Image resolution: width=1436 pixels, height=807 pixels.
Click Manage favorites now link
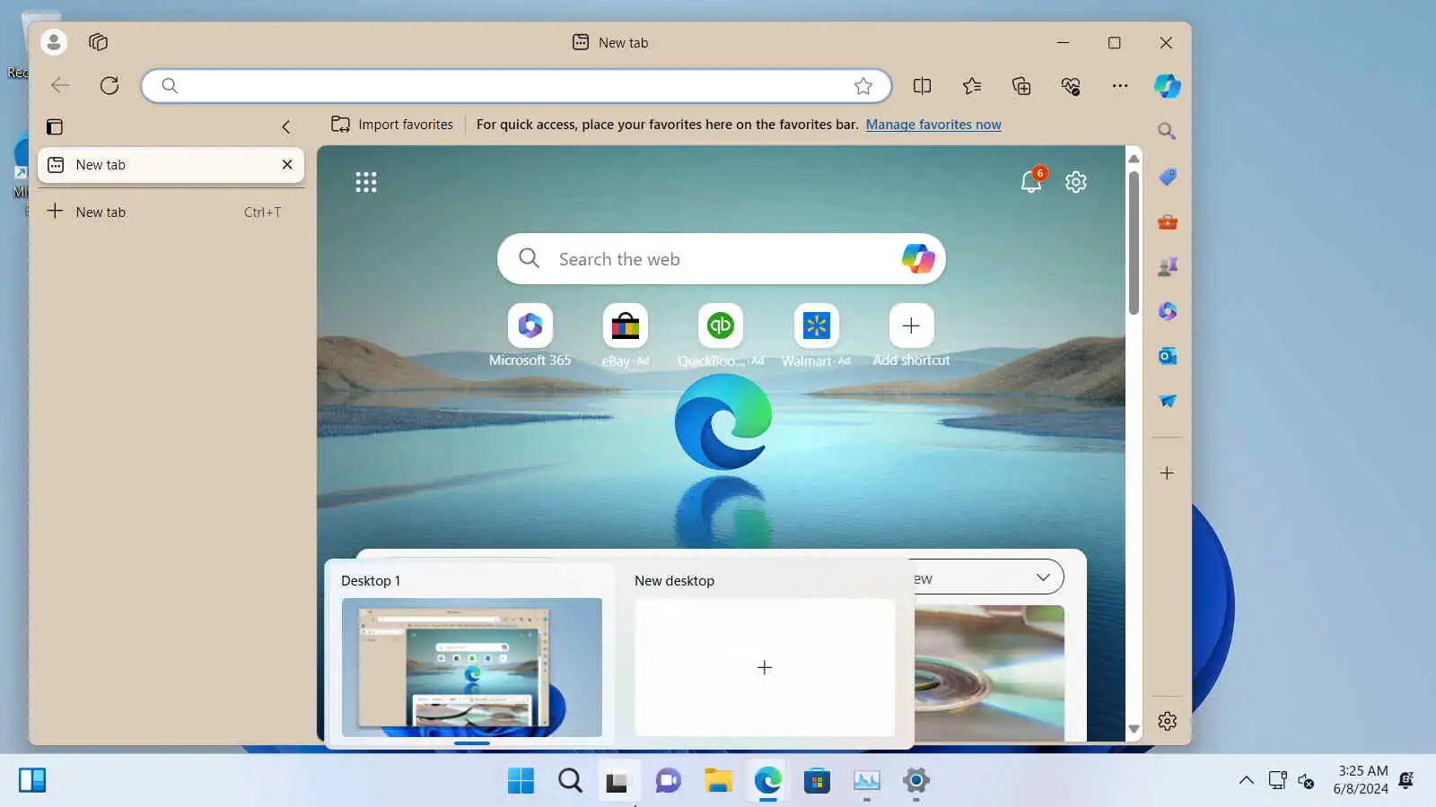[933, 125]
